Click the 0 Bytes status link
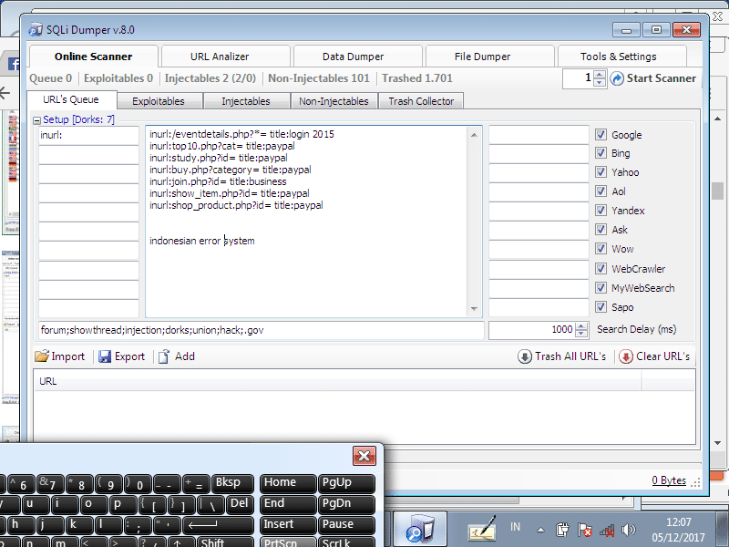 (669, 480)
